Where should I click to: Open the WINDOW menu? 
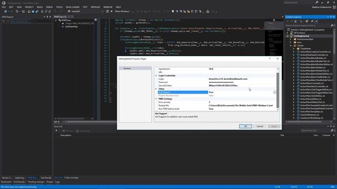pyautogui.click(x=107, y=7)
